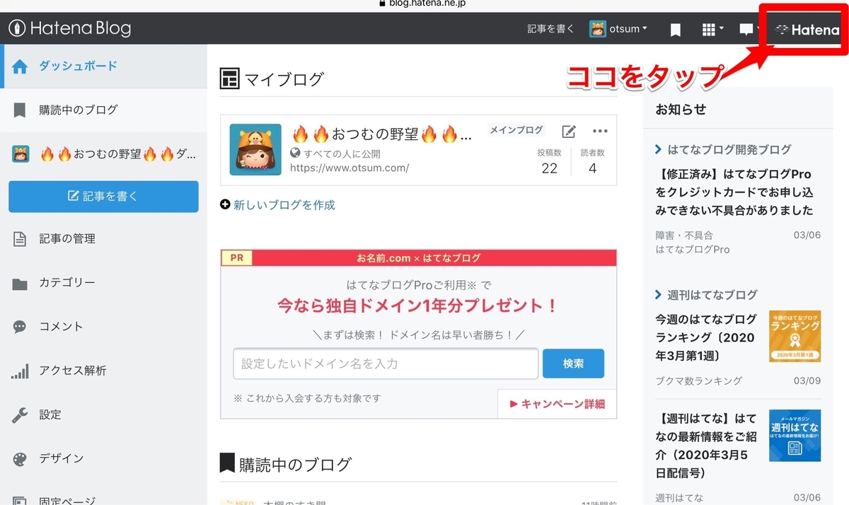Screen dimensions: 849x505
Task: Open カテゴリー in the sidebar
Action: [103, 283]
